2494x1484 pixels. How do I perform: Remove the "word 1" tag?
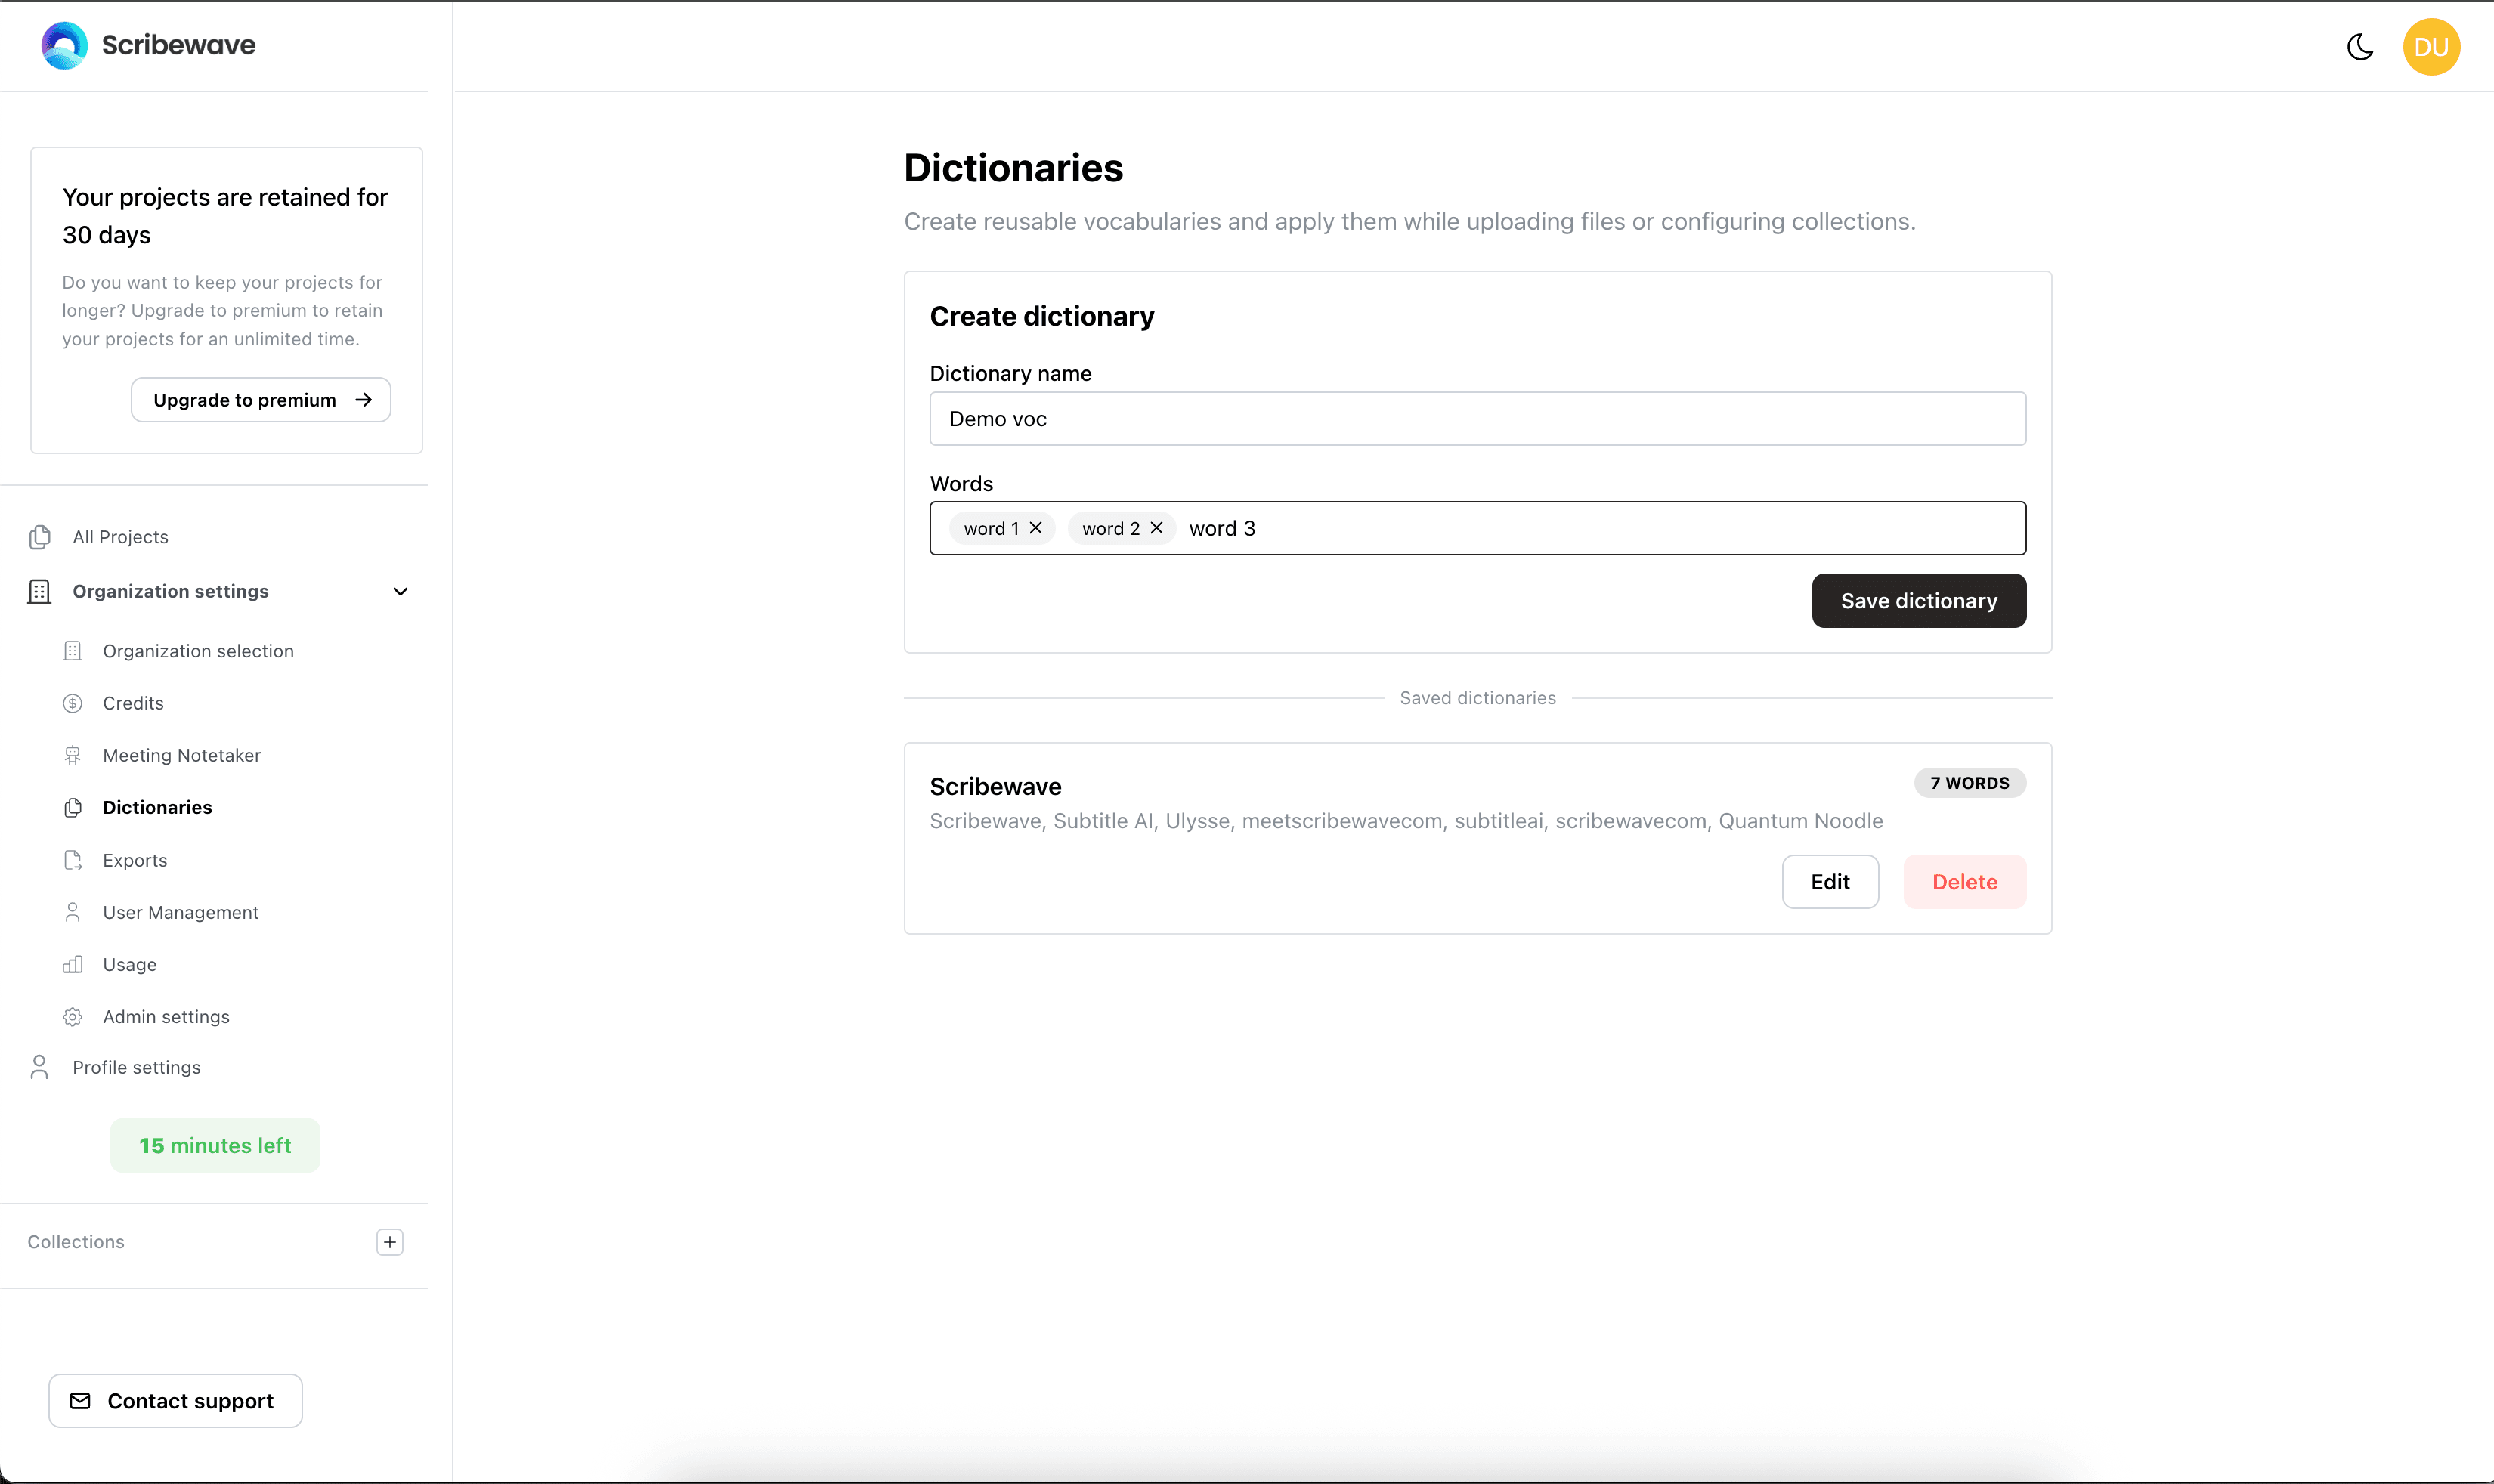(x=1037, y=528)
